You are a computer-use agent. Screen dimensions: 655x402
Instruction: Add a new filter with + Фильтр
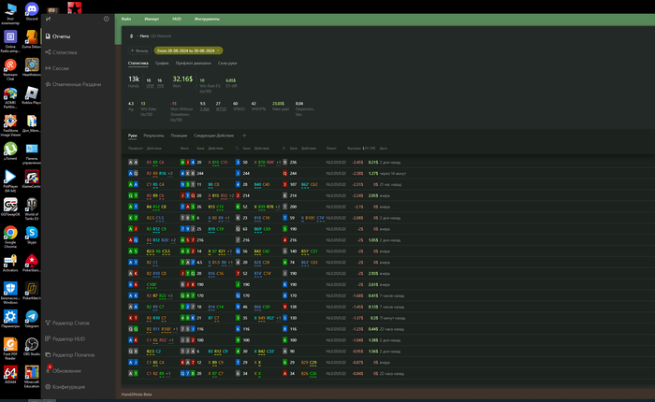point(139,50)
